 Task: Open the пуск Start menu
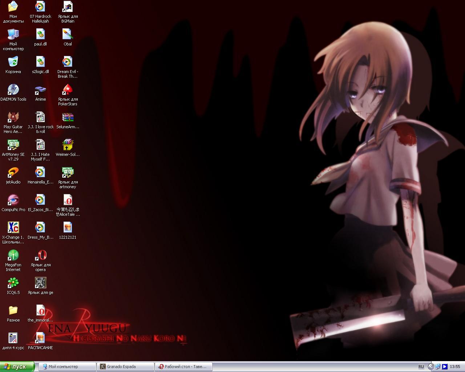coord(17,367)
